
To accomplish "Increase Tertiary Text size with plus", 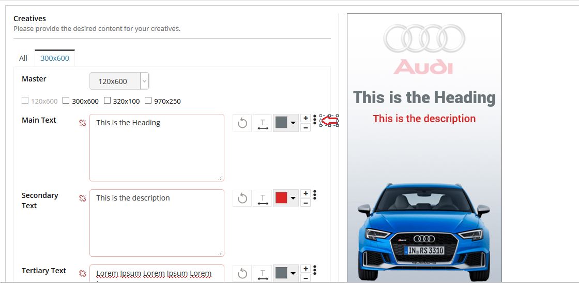I will click(x=306, y=269).
